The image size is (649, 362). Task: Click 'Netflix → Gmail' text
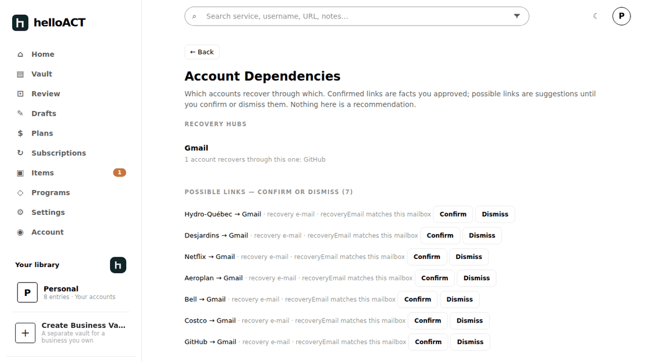[210, 257]
